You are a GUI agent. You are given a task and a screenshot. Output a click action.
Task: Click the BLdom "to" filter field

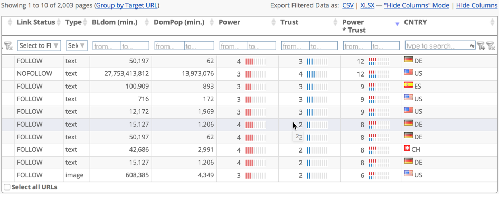tap(135, 46)
